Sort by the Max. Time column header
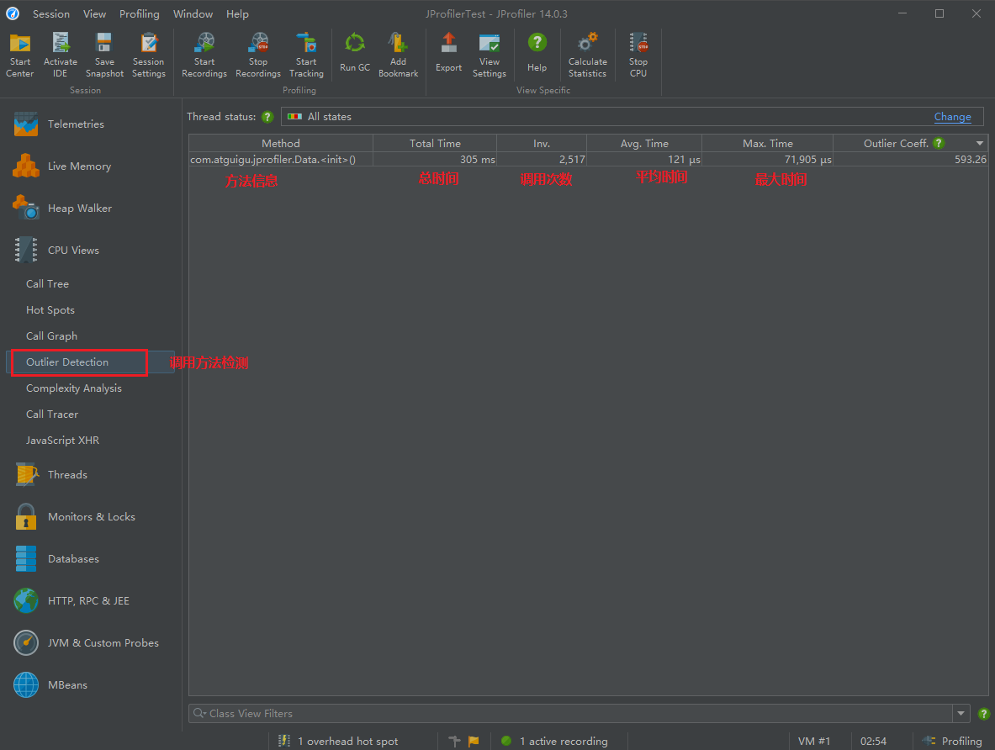The image size is (995, 750). coord(767,144)
